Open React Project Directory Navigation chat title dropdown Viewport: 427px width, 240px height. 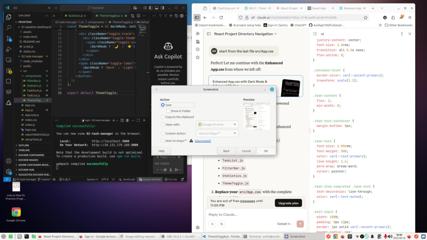246,34
